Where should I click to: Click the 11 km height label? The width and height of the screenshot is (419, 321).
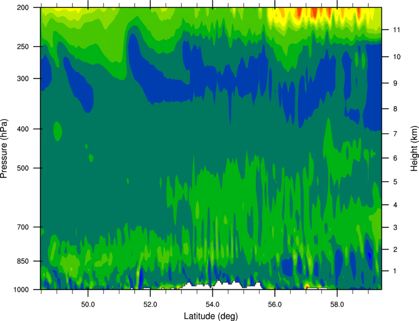pyautogui.click(x=397, y=30)
